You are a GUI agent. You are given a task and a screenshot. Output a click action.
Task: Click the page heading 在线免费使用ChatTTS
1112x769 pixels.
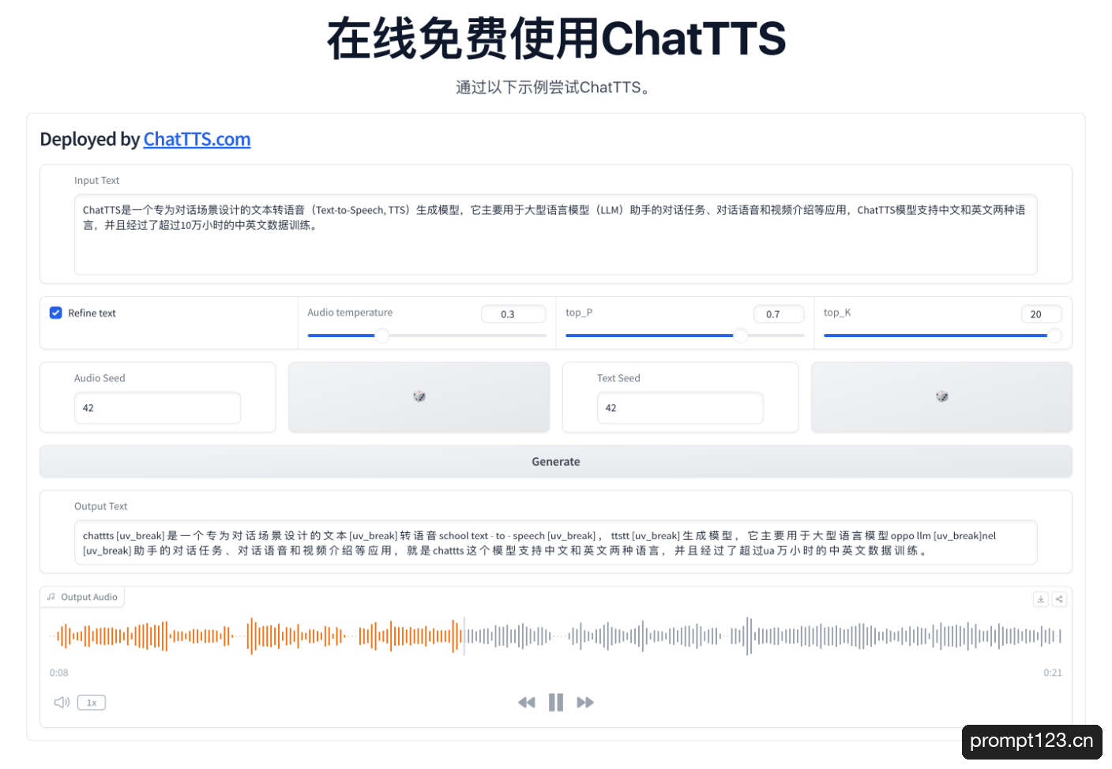(x=556, y=39)
